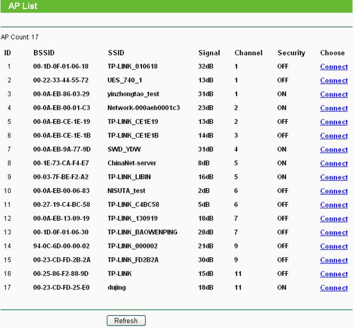This screenshot has width=353, height=328.
Task: Click the 28dB signal value
Action: point(206,232)
